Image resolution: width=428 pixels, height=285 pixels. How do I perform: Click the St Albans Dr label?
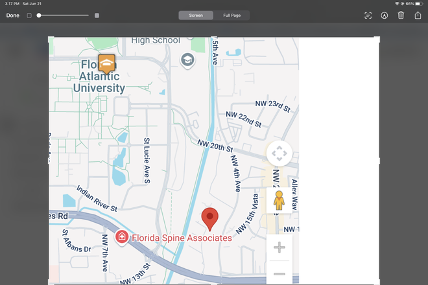click(x=77, y=242)
